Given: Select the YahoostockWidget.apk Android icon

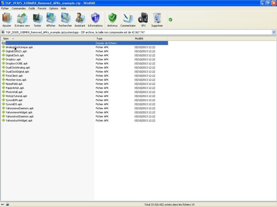Looking at the screenshot, I should (3, 120).
